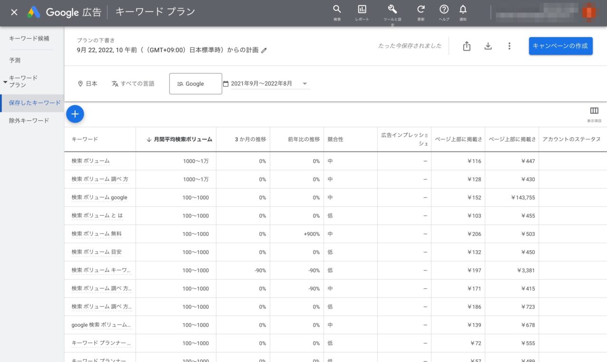Select the keyword 検索 ボリューム 無料 row
This screenshot has width=607, height=362.
98,234
